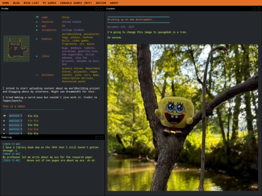Open the Home page in navigation
The height and width of the screenshot is (196, 262).
click(x=5, y=3)
